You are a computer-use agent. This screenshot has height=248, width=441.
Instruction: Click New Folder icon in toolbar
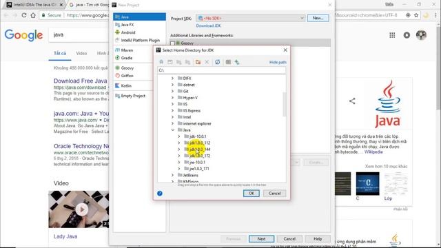pyautogui.click(x=198, y=62)
